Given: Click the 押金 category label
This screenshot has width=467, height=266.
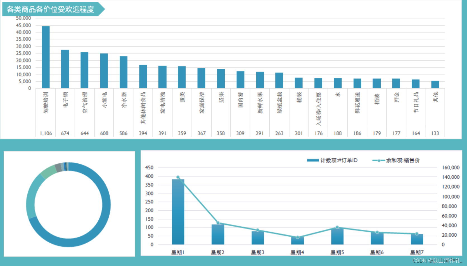Looking at the screenshot, I should pos(396,97).
